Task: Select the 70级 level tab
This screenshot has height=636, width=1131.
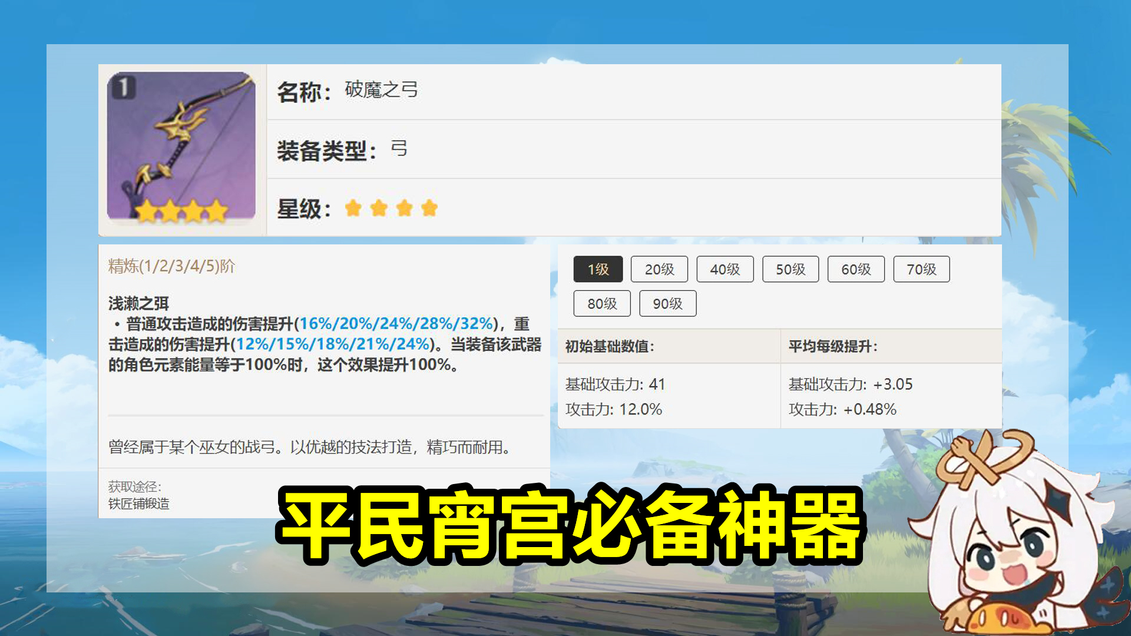Action: [x=921, y=269]
